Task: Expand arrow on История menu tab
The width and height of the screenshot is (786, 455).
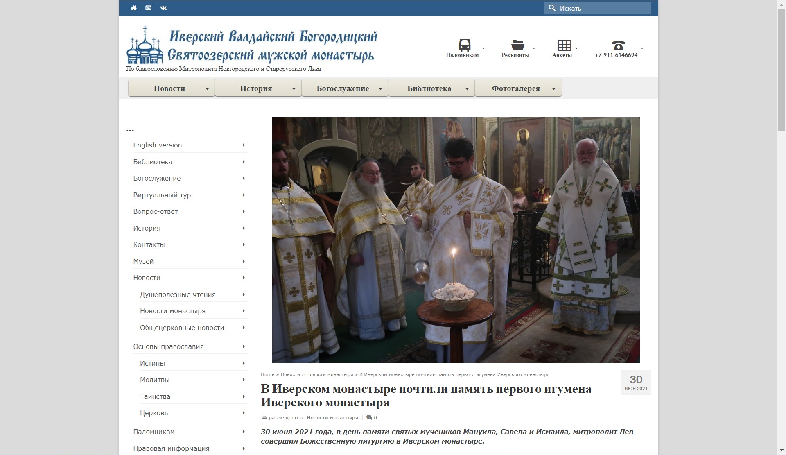Action: 294,89
